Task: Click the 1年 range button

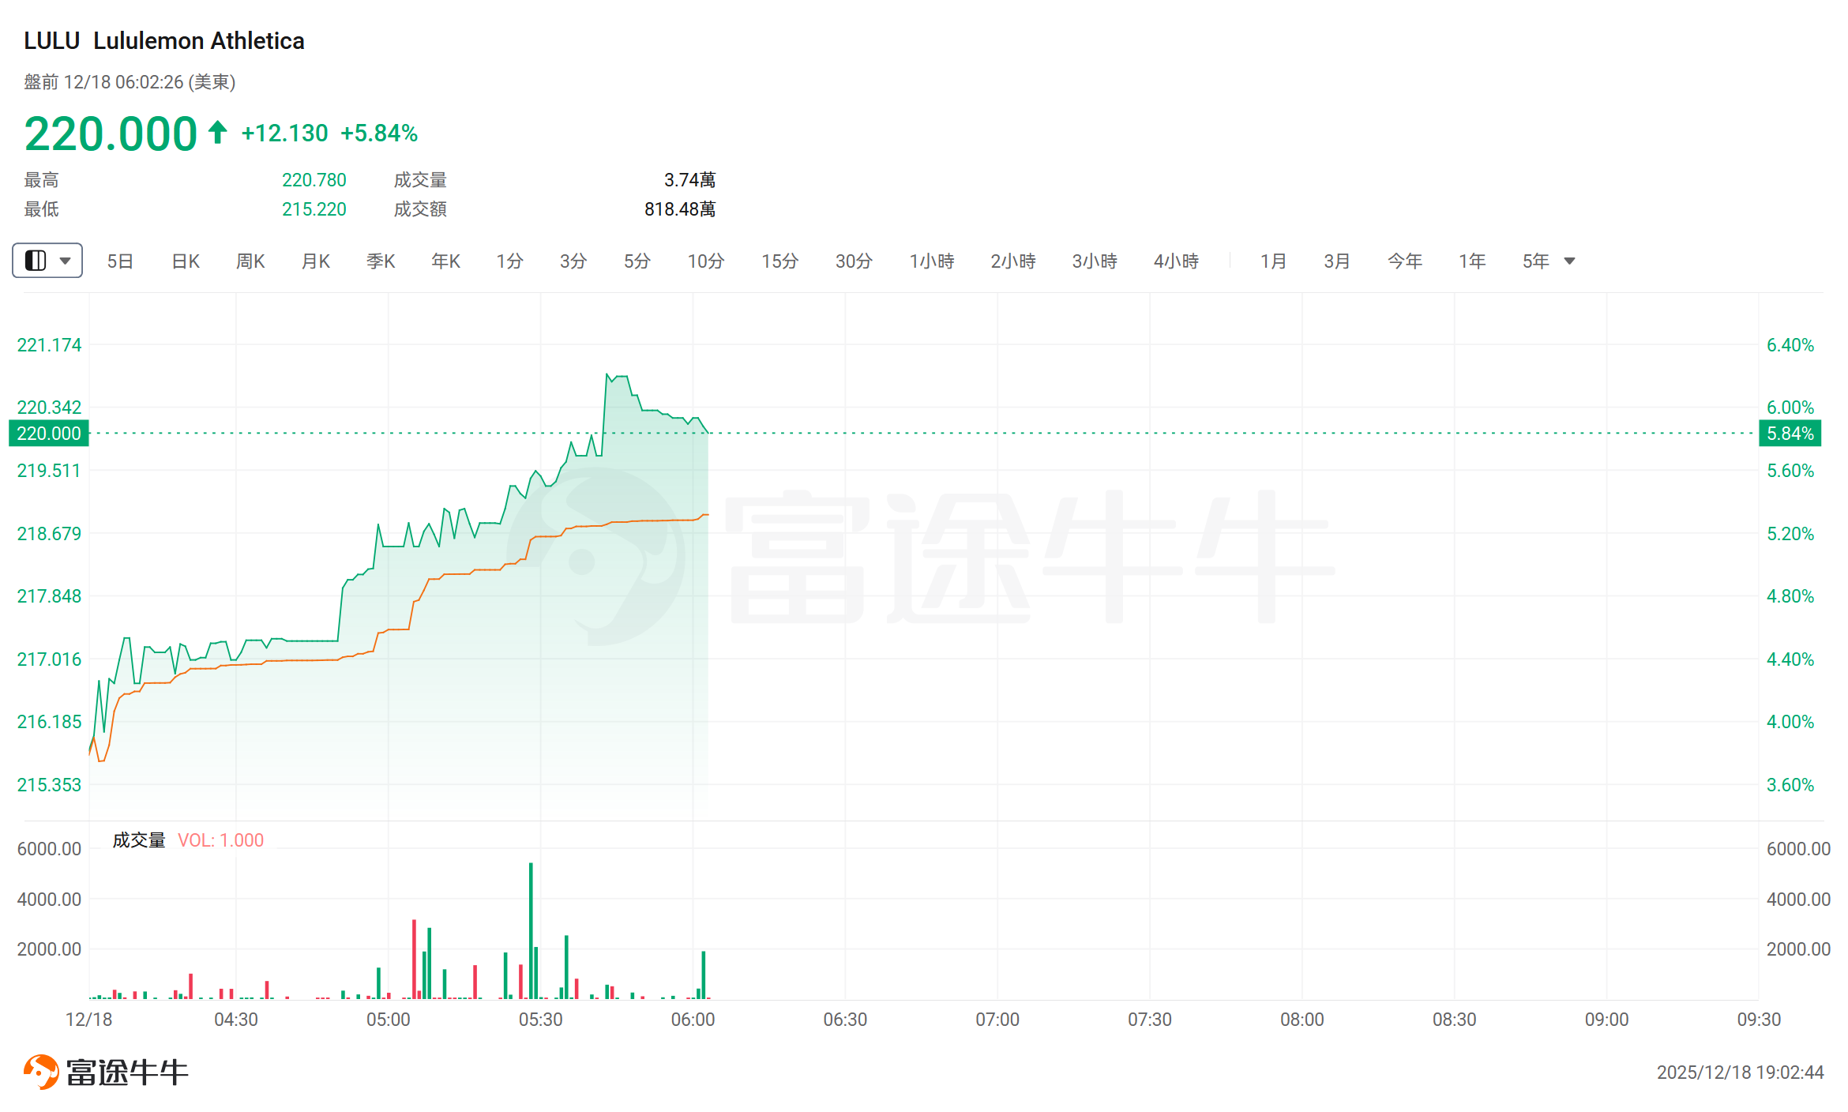Action: [1472, 261]
